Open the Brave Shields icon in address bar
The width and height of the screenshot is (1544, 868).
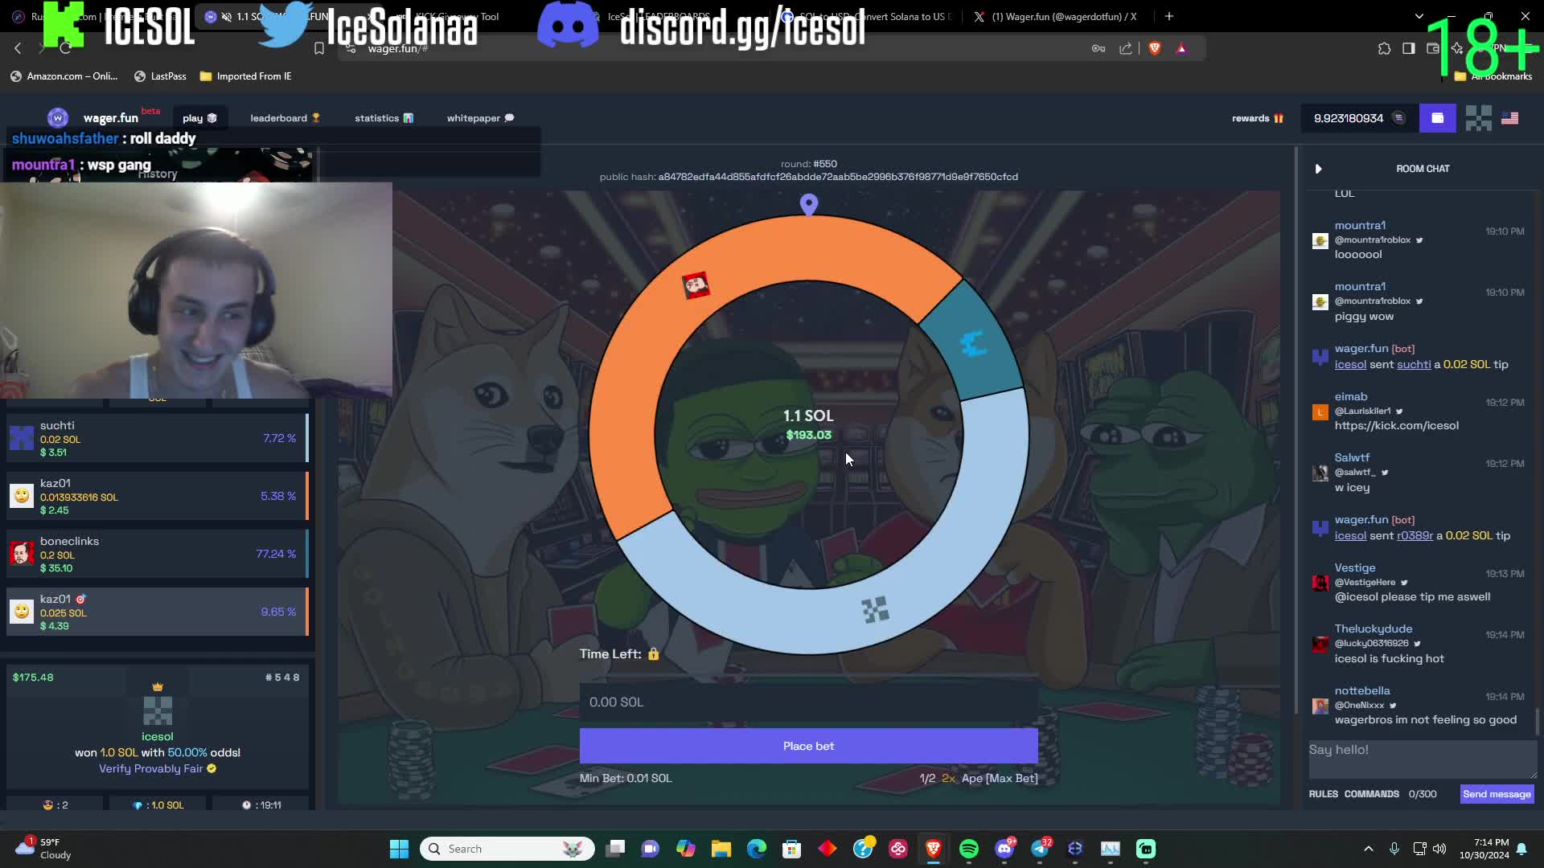tap(1155, 48)
